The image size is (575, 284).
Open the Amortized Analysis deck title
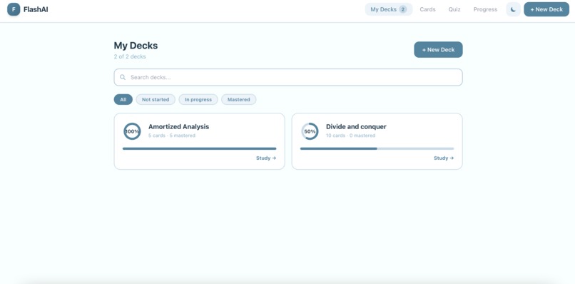coord(178,126)
